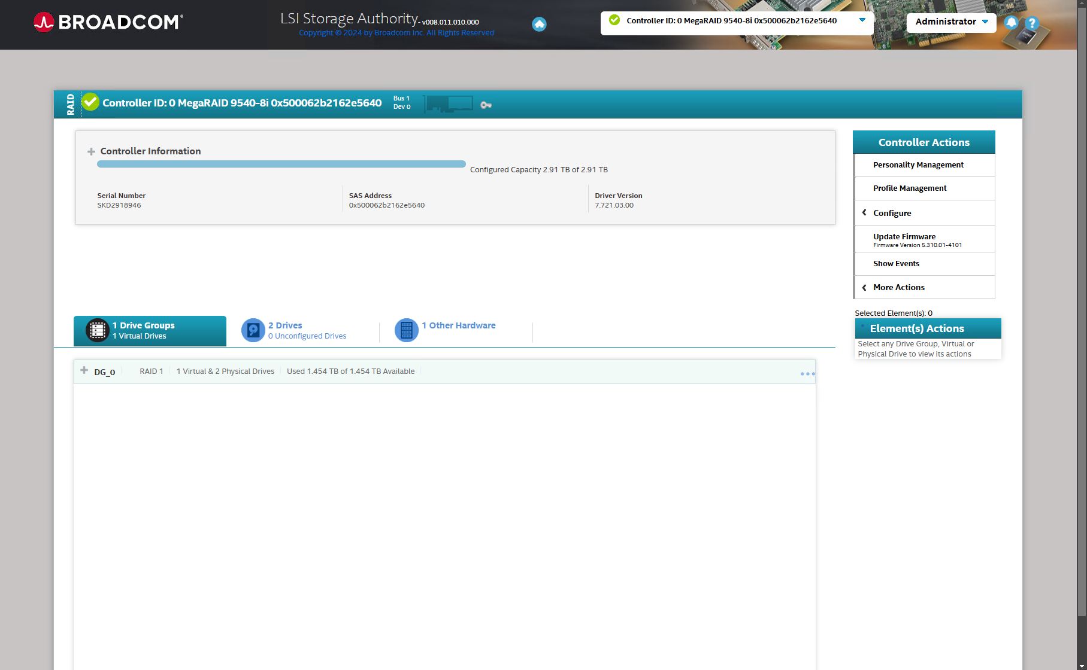This screenshot has height=670, width=1087.
Task: Click the Broadcom copyright notice
Action: (x=396, y=33)
